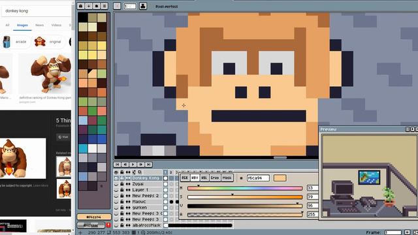Click the palette sort/download arrow icon
The height and width of the screenshot is (235, 418).
pos(89,6)
